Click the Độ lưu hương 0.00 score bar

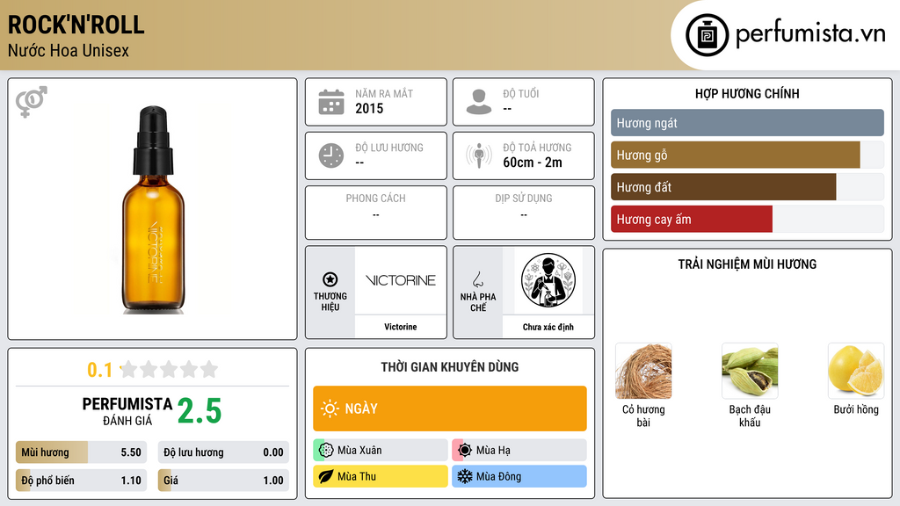tap(223, 452)
